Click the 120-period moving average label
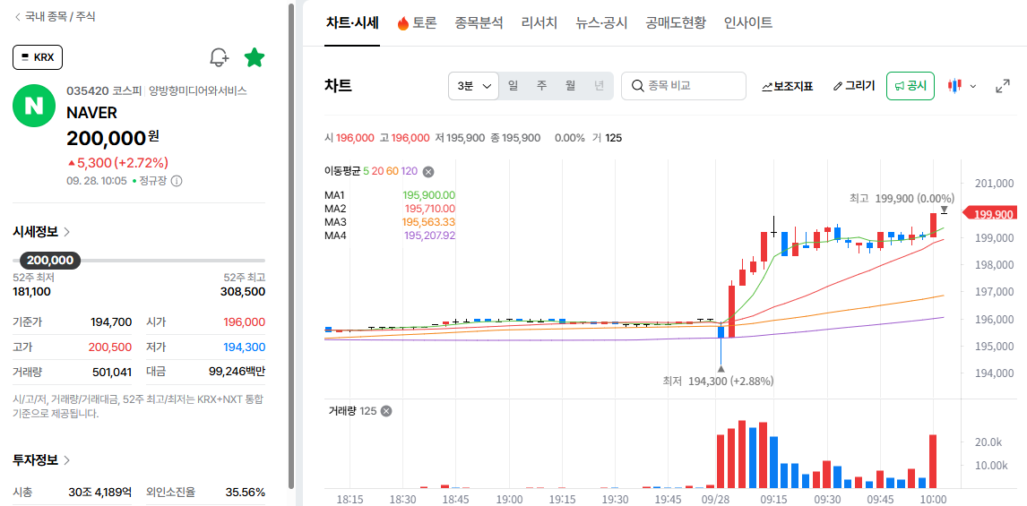 tap(410, 172)
